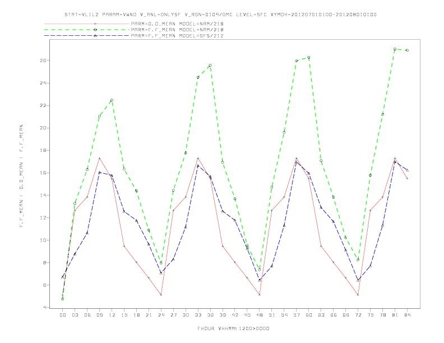444x343 pixels.
Task: Click y-axis tick label 10
Action: (x=43, y=240)
